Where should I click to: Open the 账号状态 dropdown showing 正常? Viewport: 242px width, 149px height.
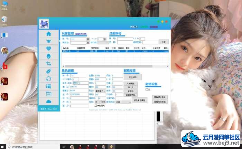pos(123,102)
